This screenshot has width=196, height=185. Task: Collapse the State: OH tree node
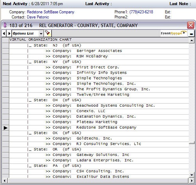coord(30,100)
